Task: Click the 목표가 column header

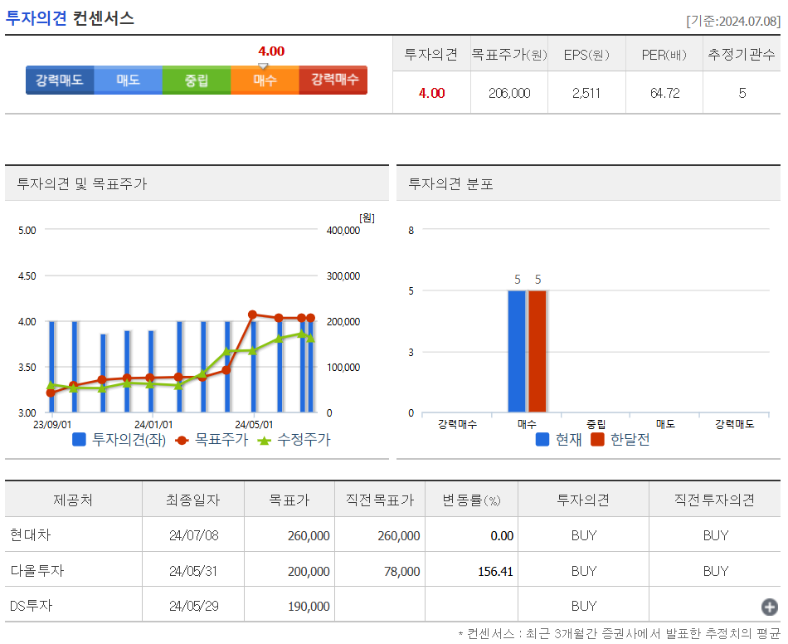Action: (x=289, y=500)
